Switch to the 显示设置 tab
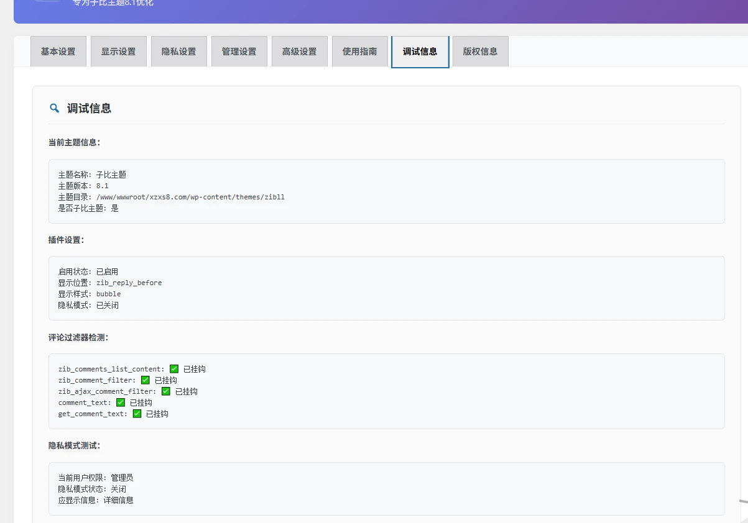 [119, 52]
